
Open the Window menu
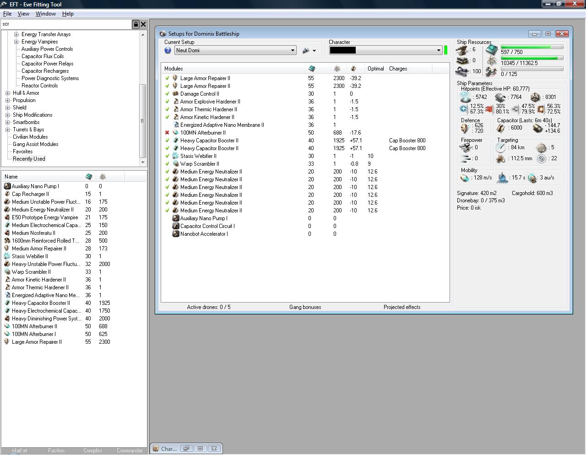[46, 14]
